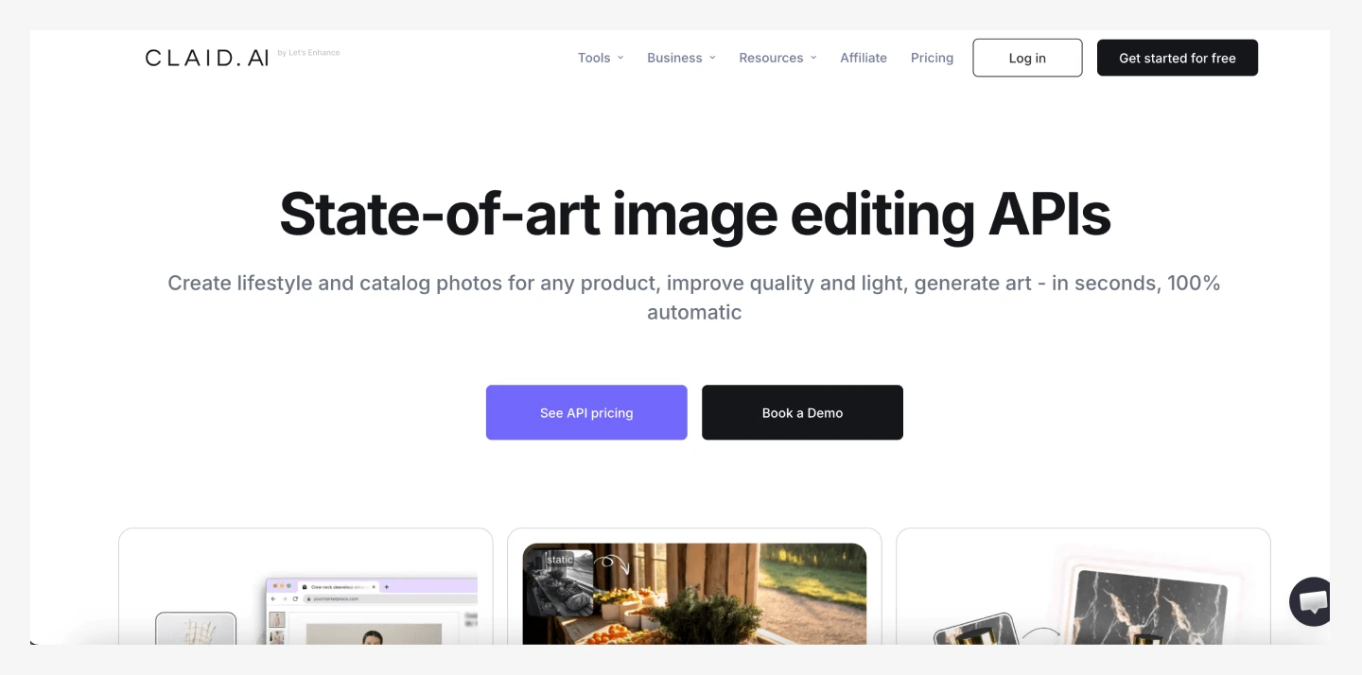Expand the Tools dropdown menu
The height and width of the screenshot is (675, 1362).
pos(601,58)
